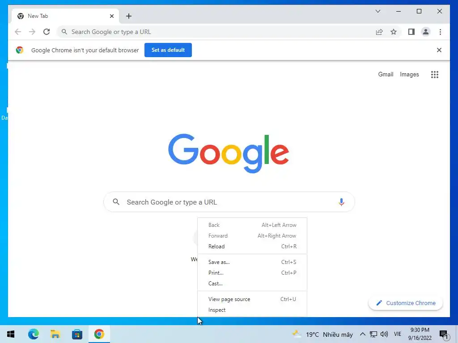Open the Gmail link
458x343 pixels.
(386, 75)
